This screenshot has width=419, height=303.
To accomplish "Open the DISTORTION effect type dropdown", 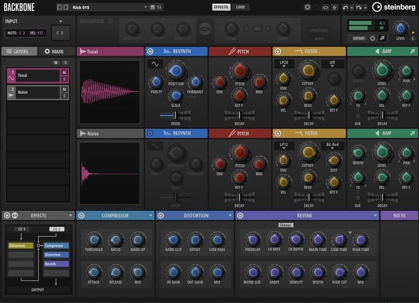I will pyautogui.click(x=230, y=215).
